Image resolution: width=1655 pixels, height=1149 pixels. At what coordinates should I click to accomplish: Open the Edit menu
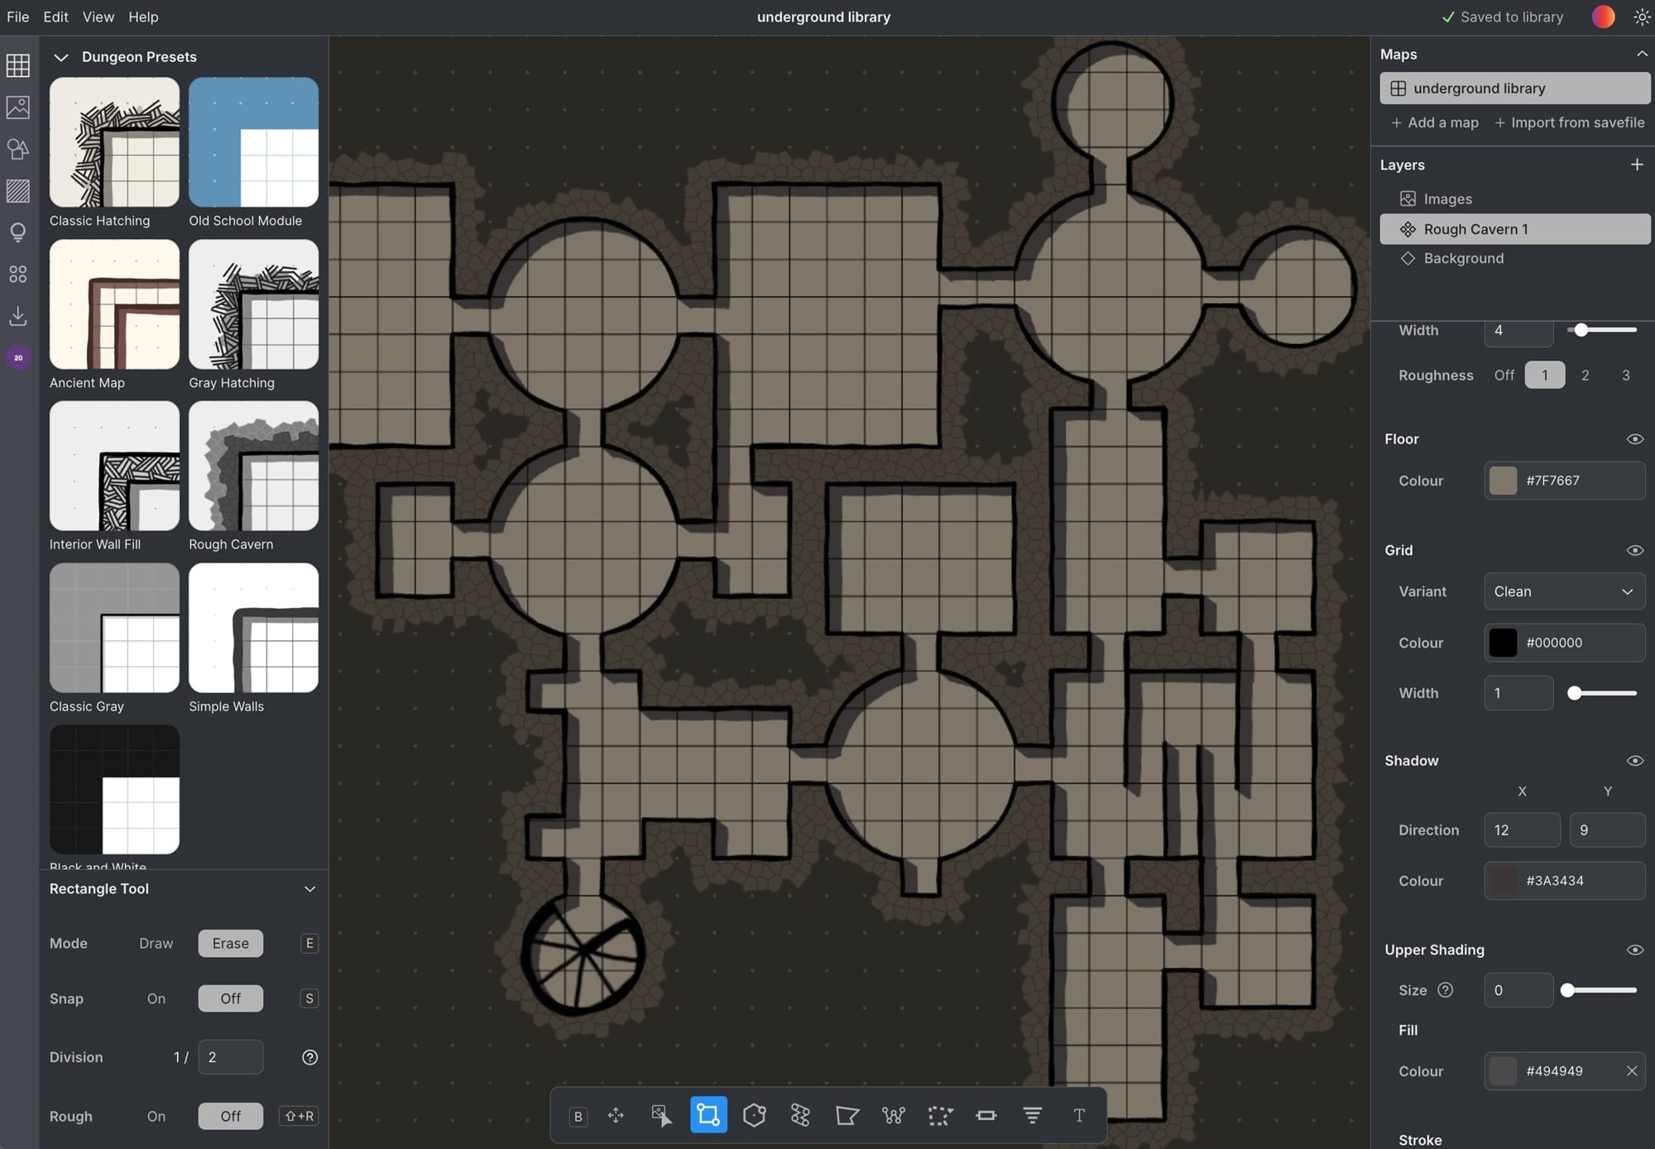[55, 17]
